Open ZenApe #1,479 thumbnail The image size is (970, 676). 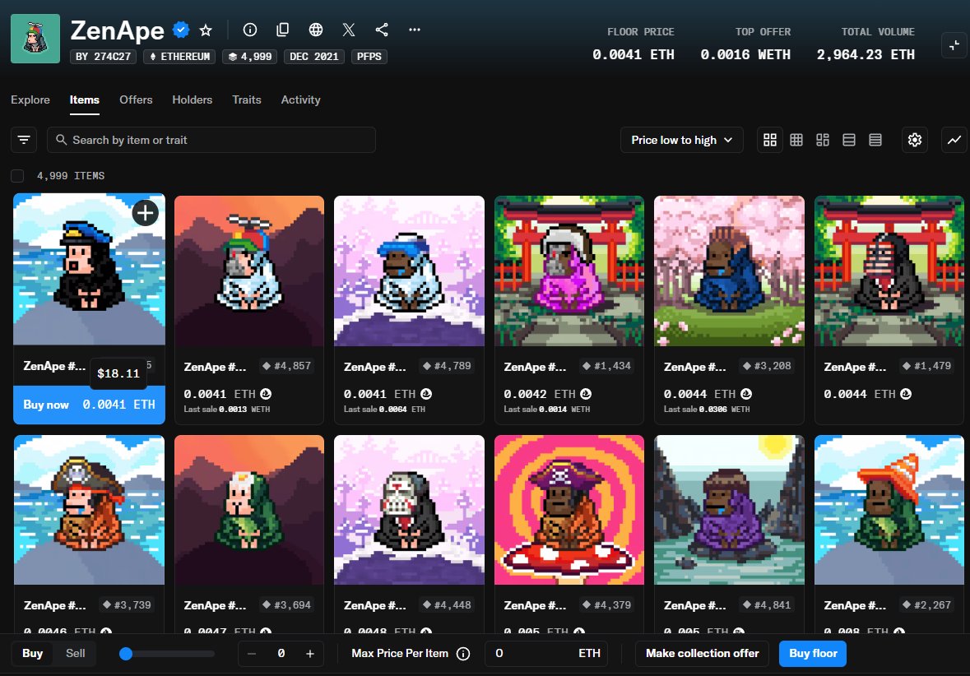coord(889,271)
